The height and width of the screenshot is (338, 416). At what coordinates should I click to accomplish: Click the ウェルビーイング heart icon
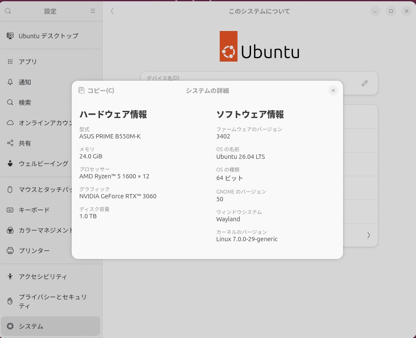[x=10, y=163]
